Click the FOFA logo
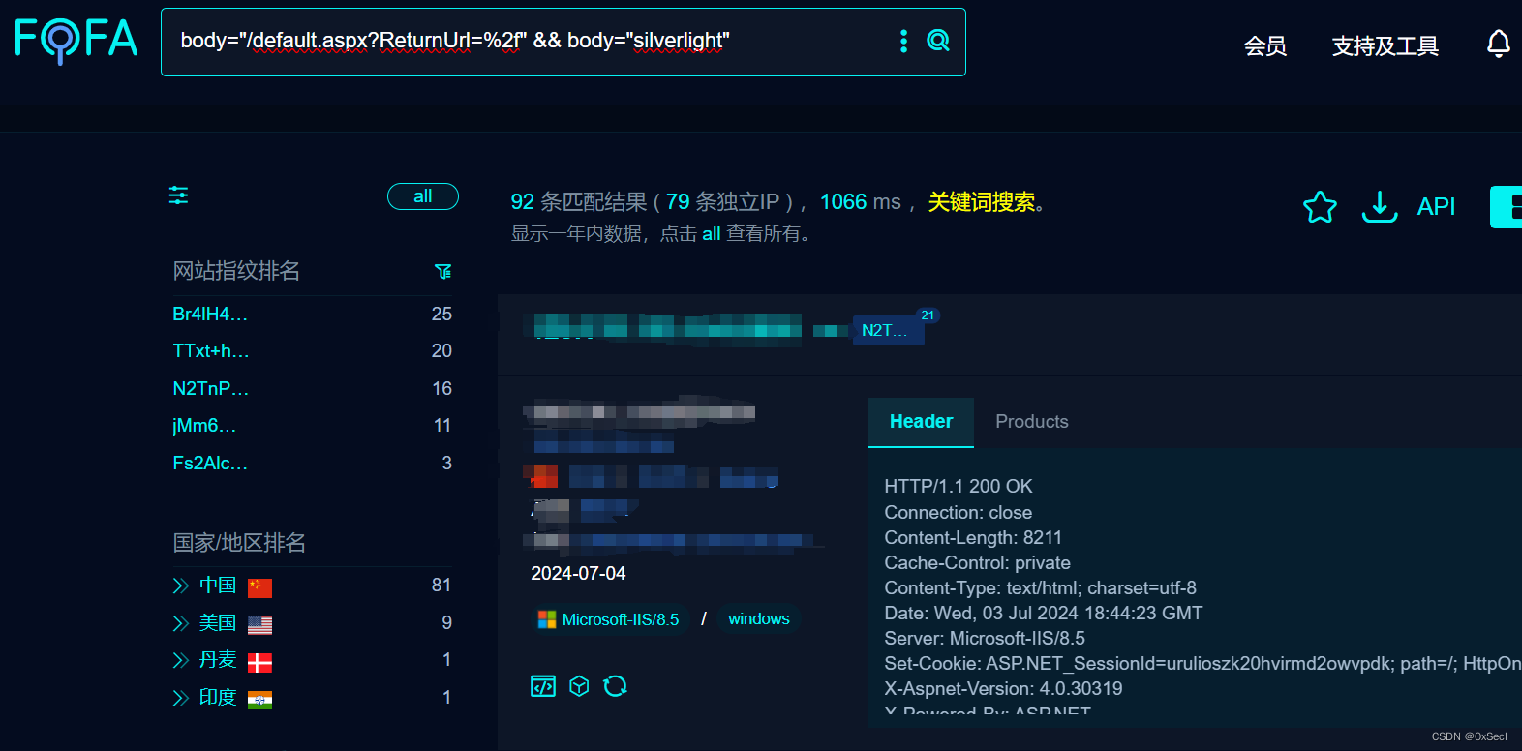Viewport: 1522px width, 751px height. tap(76, 41)
